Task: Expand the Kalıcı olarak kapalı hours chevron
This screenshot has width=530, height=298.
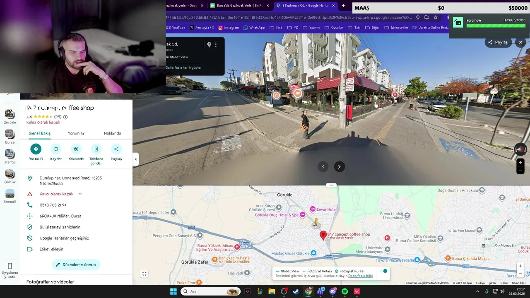Action: [80, 194]
